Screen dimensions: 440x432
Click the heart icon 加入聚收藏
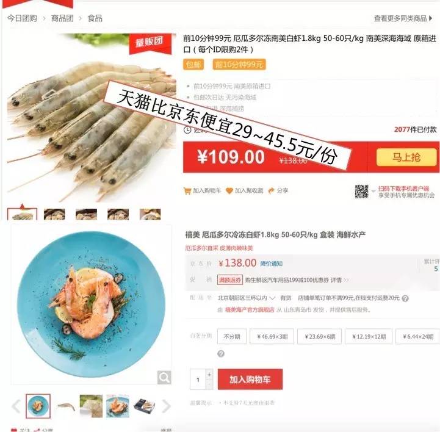(x=229, y=191)
